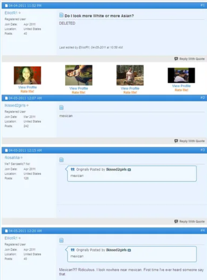Click view-post arrow in ElliotR1's quoted message

pyautogui.click(x=129, y=250)
